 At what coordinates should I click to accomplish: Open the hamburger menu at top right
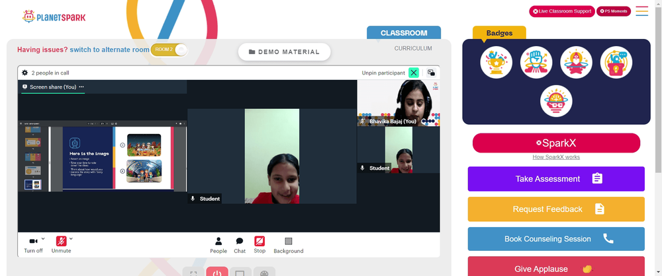pos(641,11)
